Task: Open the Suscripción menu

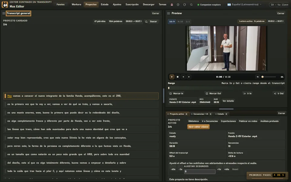Action: [132, 5]
